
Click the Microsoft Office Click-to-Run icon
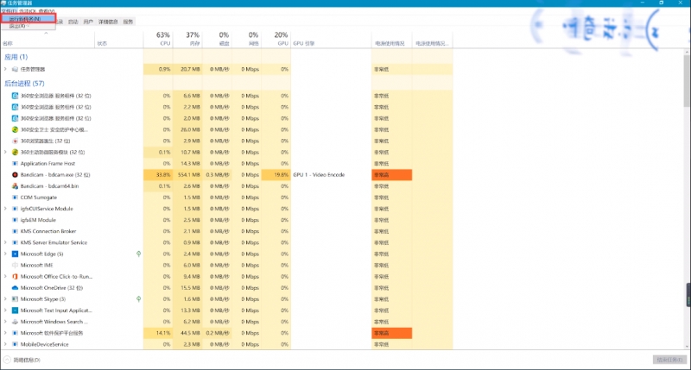point(15,276)
